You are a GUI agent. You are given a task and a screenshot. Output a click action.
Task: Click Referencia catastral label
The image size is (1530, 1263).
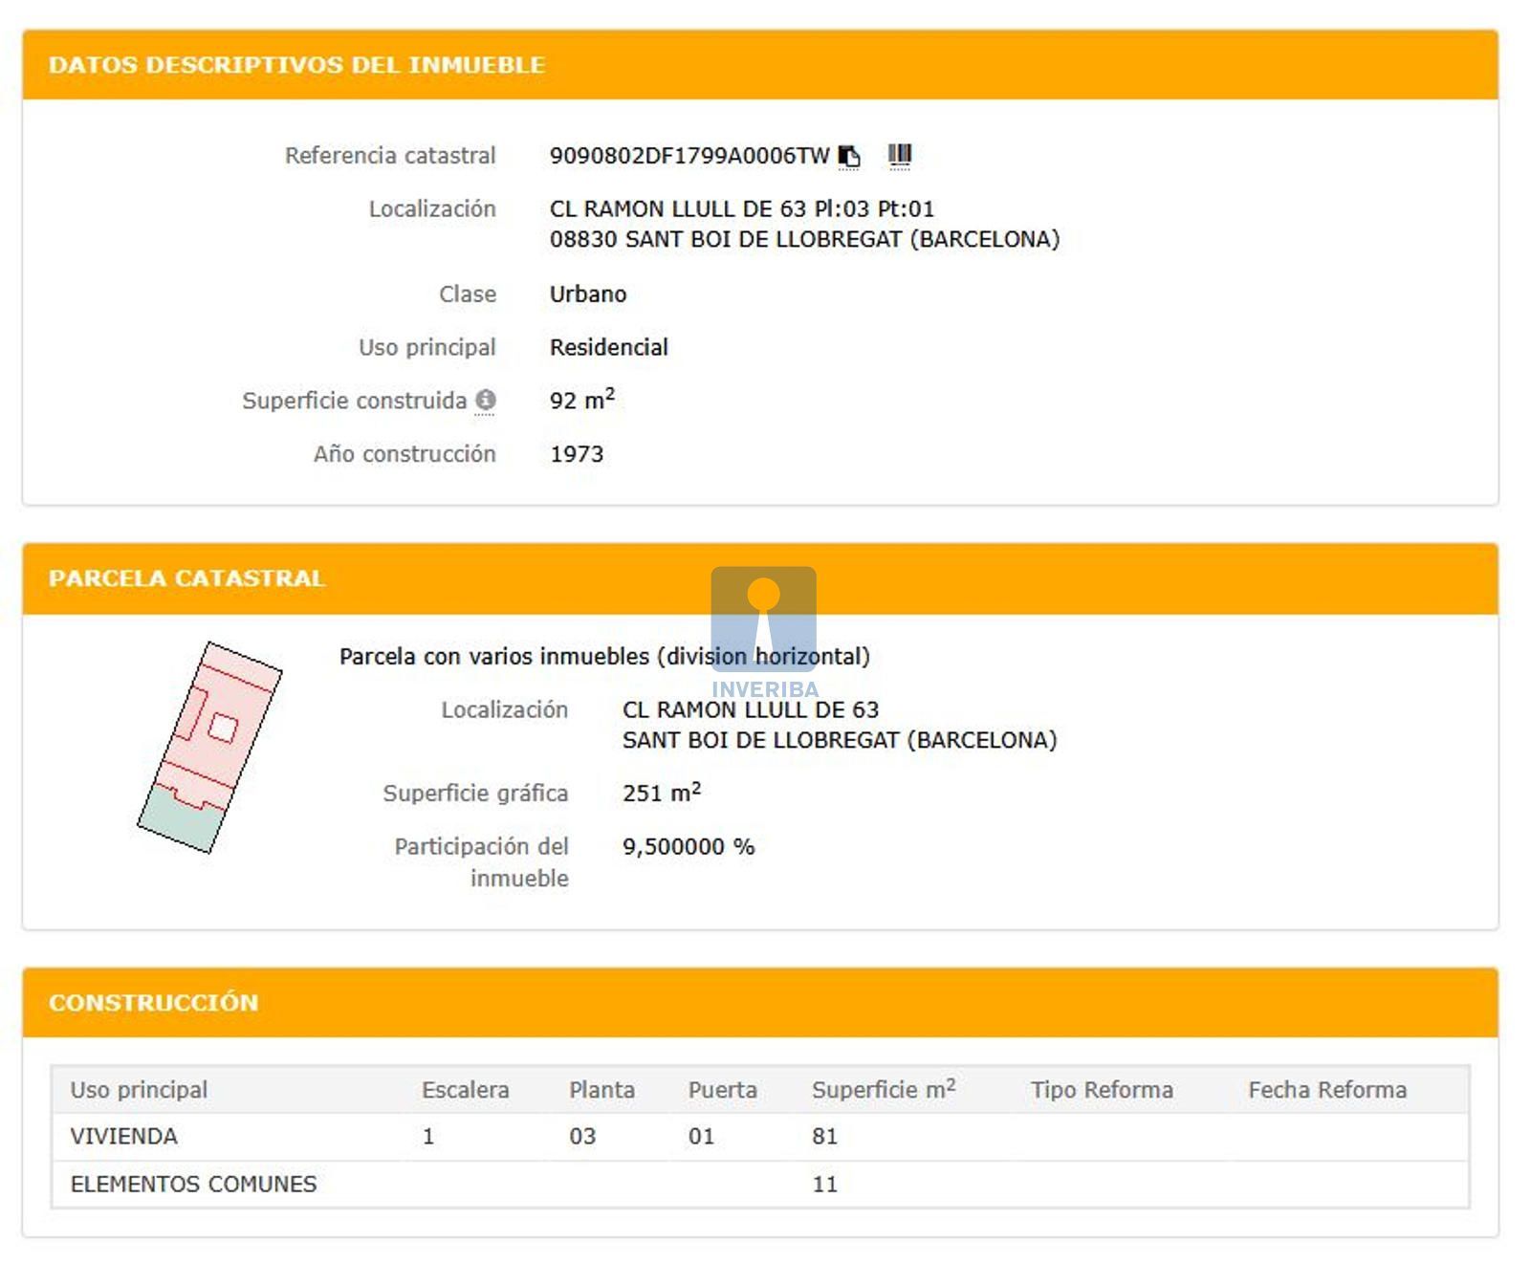[390, 156]
